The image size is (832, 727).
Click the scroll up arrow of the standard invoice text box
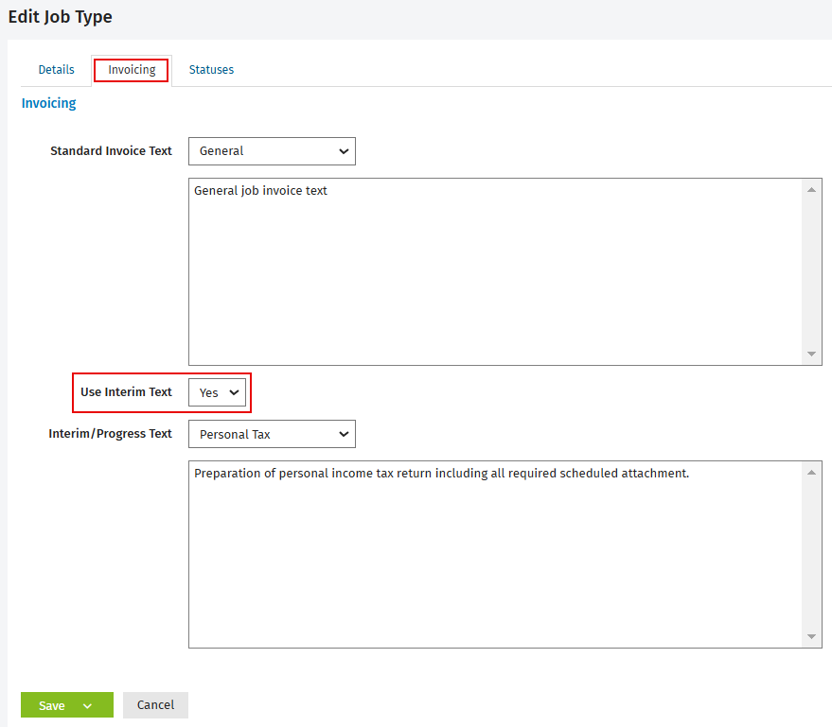(811, 190)
